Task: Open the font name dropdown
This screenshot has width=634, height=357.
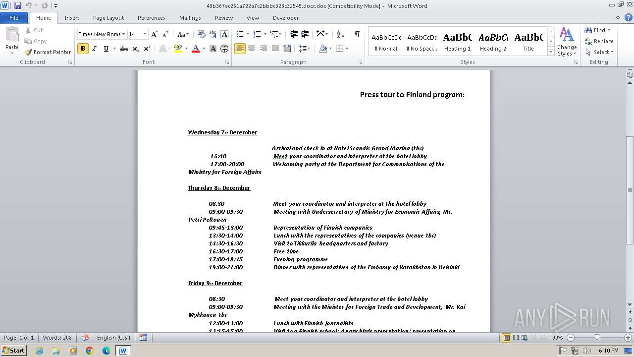Action: [123, 34]
